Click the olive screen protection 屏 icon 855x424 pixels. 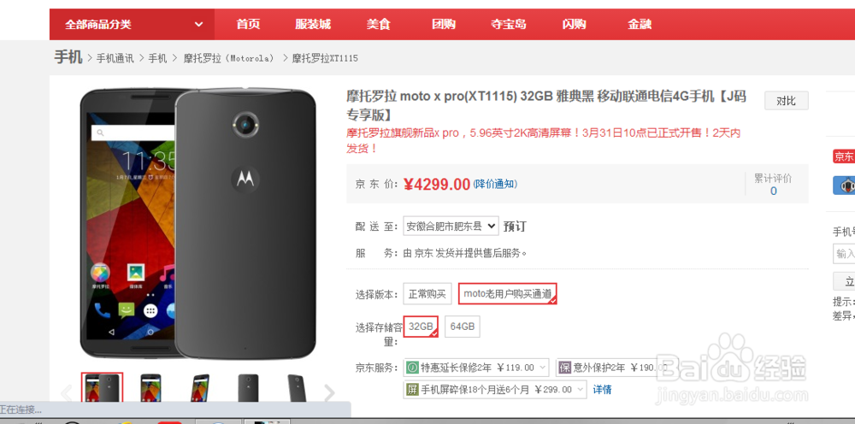pos(413,390)
